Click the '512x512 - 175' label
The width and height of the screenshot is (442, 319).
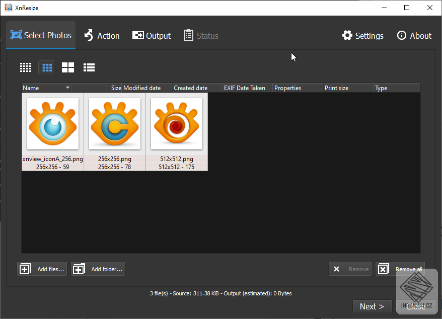click(177, 167)
